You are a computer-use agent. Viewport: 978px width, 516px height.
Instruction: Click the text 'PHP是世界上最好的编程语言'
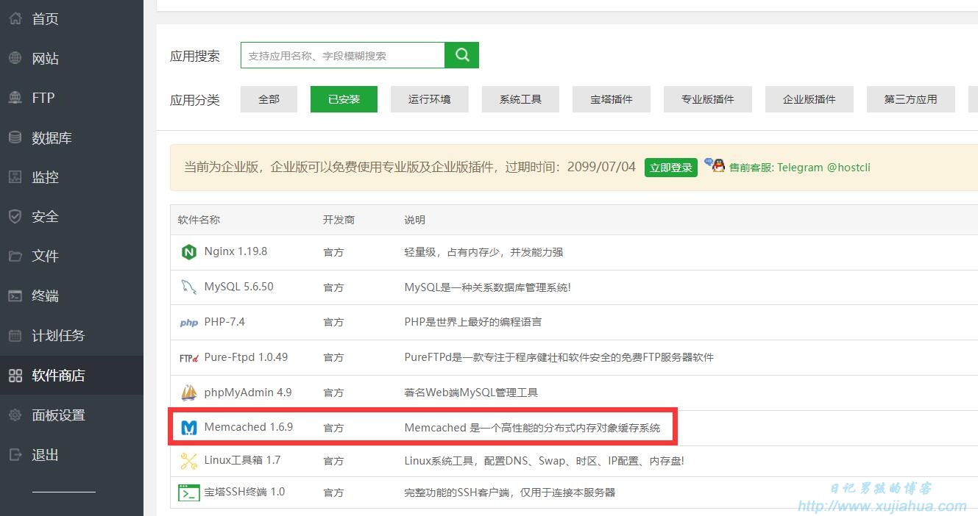pyautogui.click(x=473, y=322)
